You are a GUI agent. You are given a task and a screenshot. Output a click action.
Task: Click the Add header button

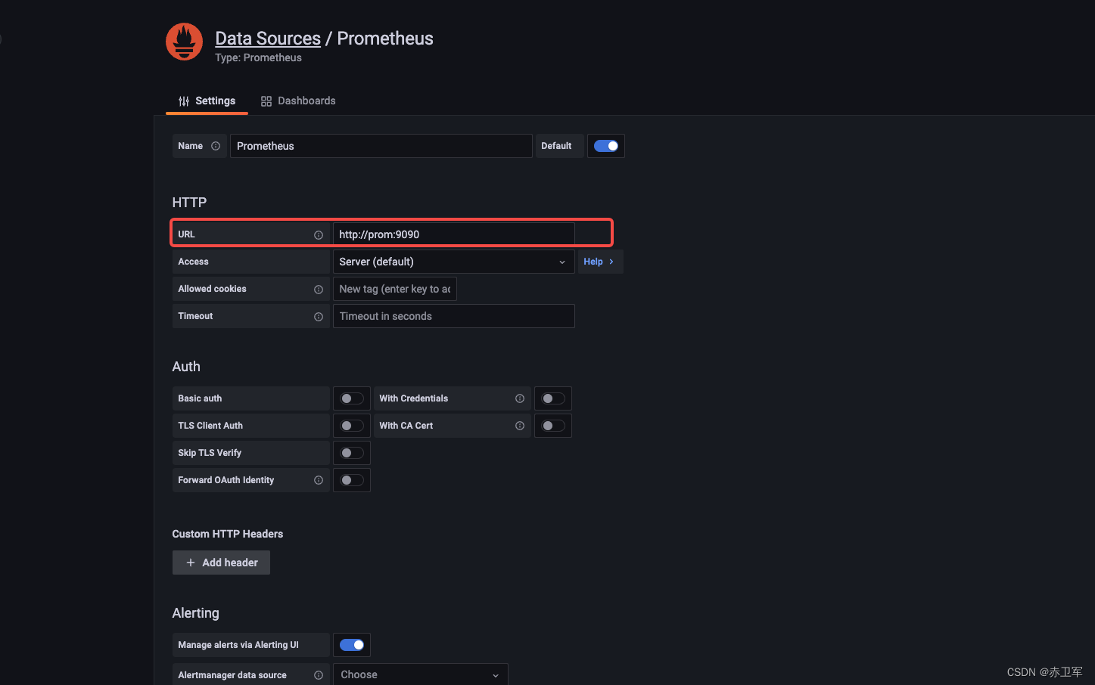pos(221,563)
